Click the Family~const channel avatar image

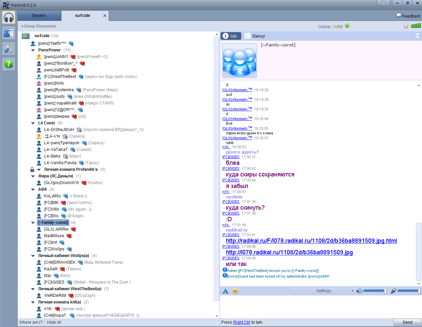coord(240,61)
